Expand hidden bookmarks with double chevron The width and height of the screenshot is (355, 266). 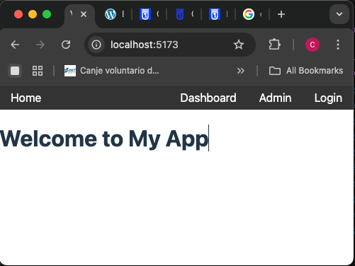tap(240, 71)
